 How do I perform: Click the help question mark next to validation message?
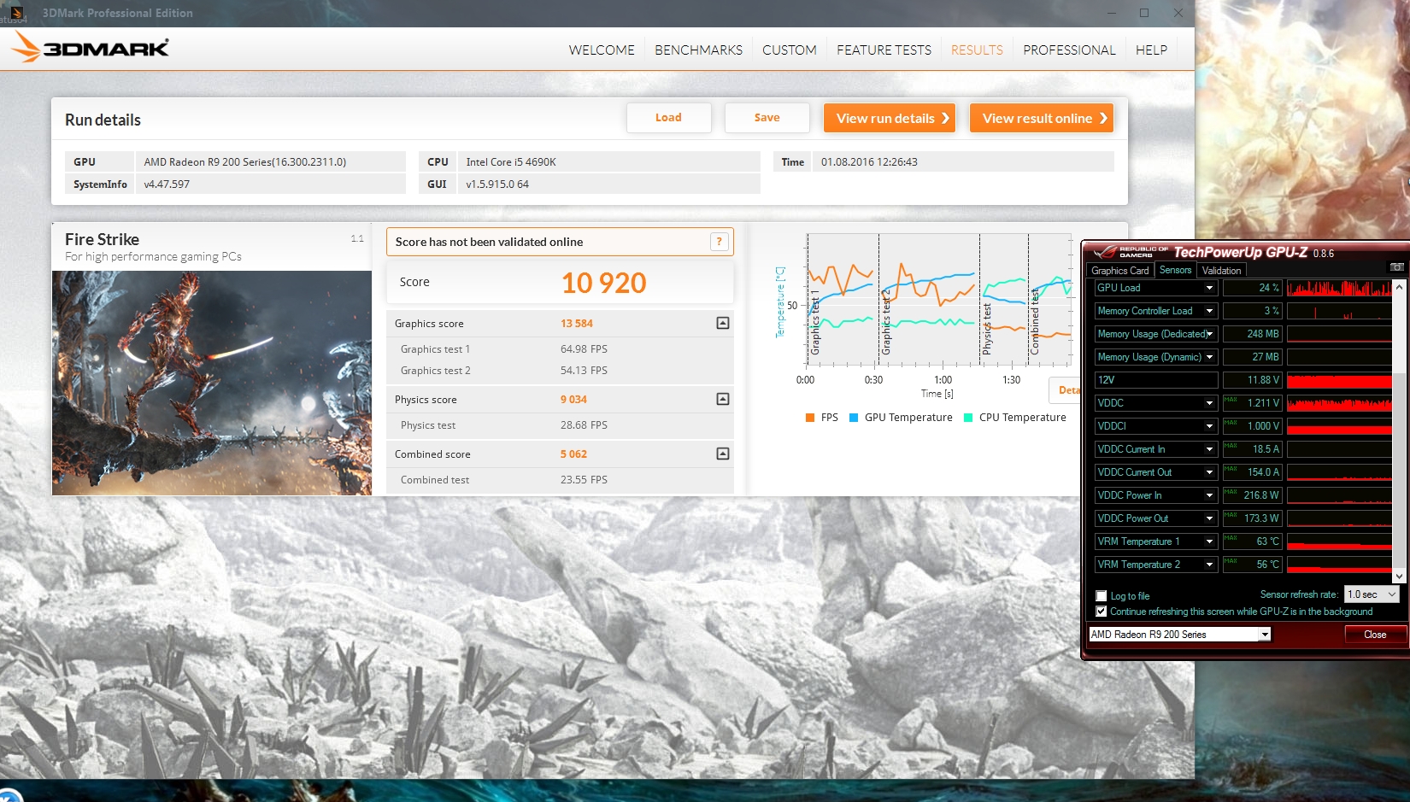click(720, 242)
